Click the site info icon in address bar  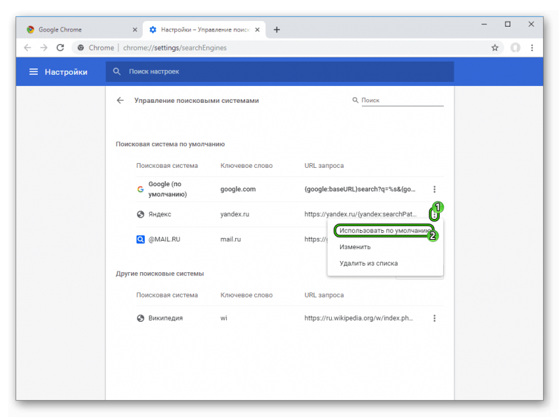[x=80, y=48]
